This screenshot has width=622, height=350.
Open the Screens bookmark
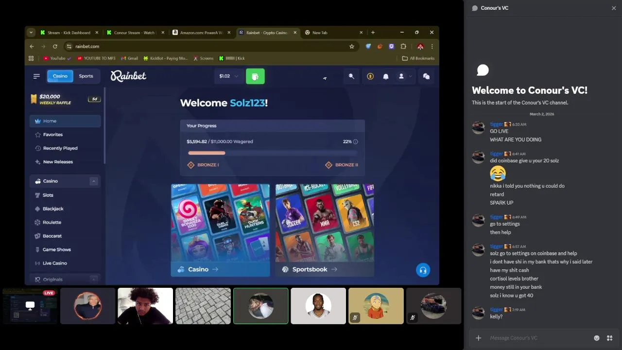pyautogui.click(x=203, y=58)
